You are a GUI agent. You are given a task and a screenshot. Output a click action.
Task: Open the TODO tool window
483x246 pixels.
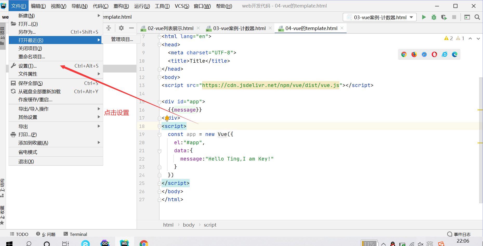click(x=19, y=234)
